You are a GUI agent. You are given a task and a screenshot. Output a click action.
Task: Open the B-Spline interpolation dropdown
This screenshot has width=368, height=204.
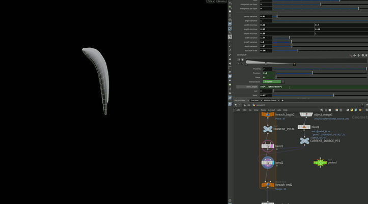pyautogui.click(x=272, y=81)
